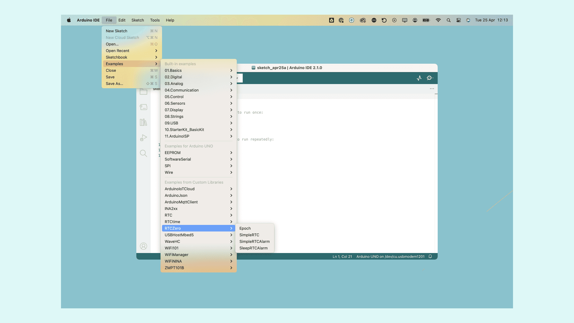The height and width of the screenshot is (323, 574).
Task: Click the notifications bell in status bar
Action: [430, 257]
